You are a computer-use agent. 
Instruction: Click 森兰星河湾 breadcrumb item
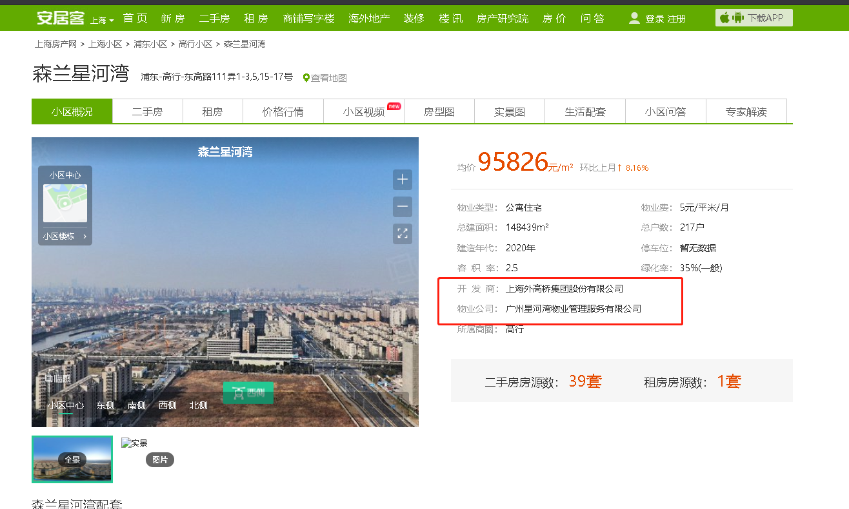pyautogui.click(x=245, y=44)
